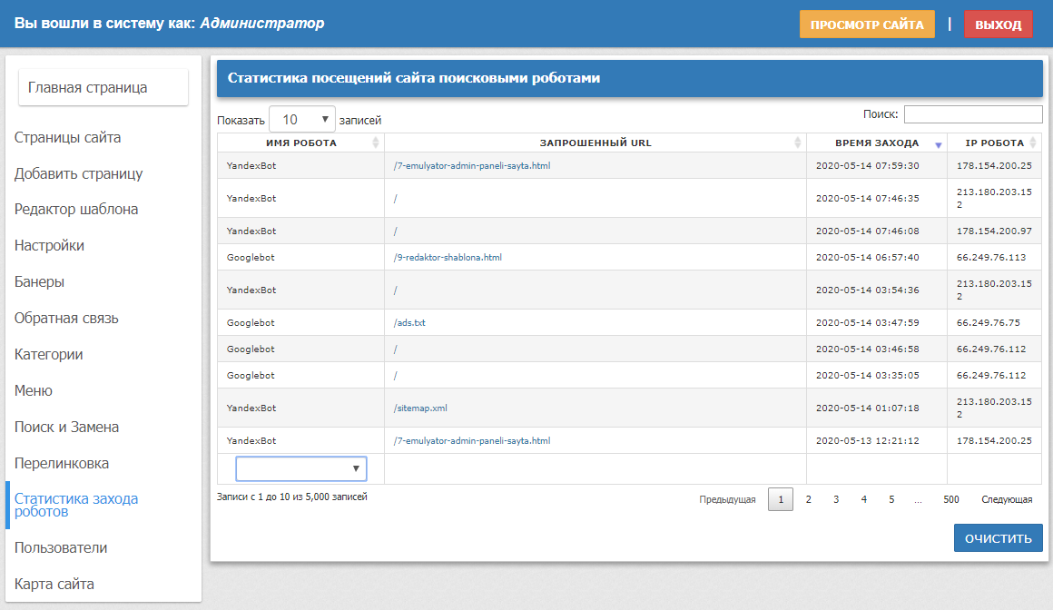1053x610 pixels.
Task: Open robot name filter dropdown below table
Action: pos(300,468)
